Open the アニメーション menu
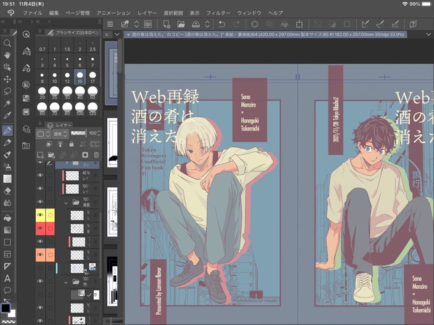 (114, 13)
